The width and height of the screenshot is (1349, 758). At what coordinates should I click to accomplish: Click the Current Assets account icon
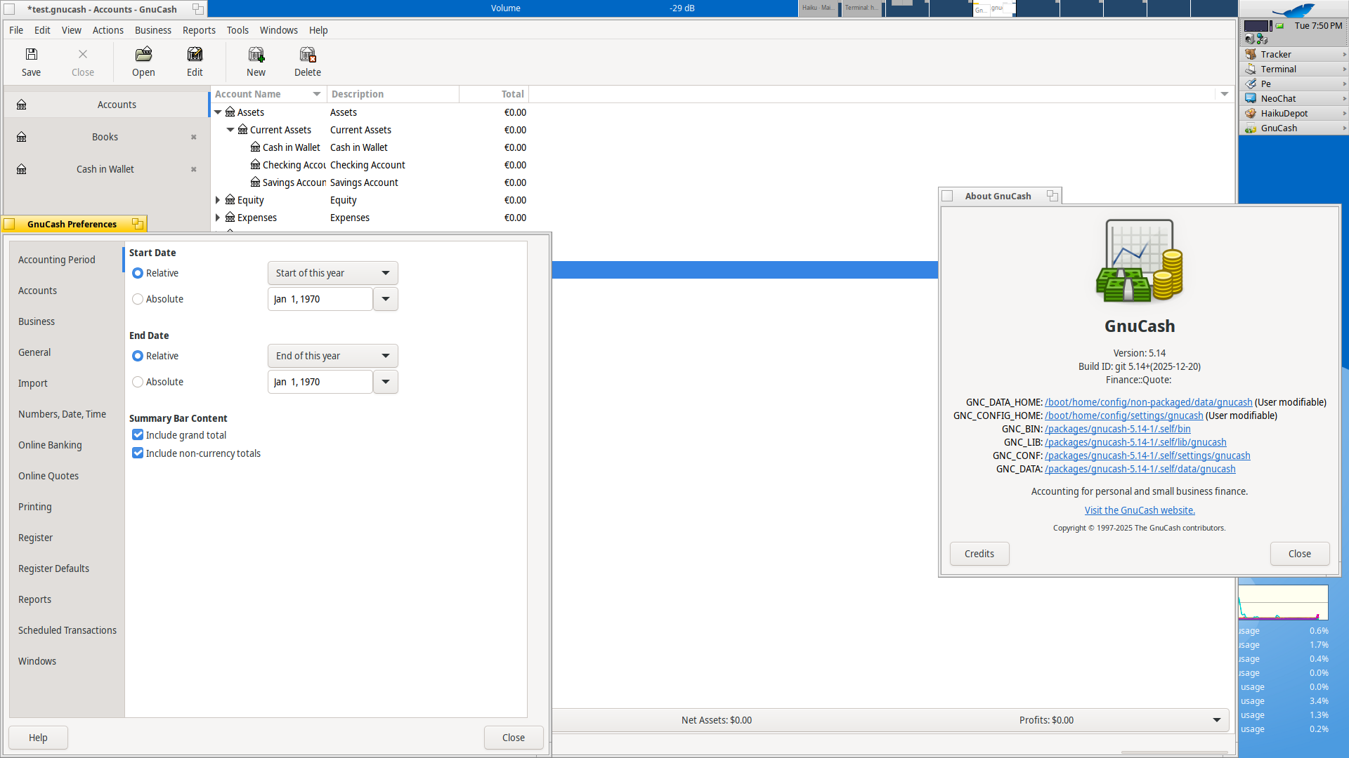click(x=242, y=130)
